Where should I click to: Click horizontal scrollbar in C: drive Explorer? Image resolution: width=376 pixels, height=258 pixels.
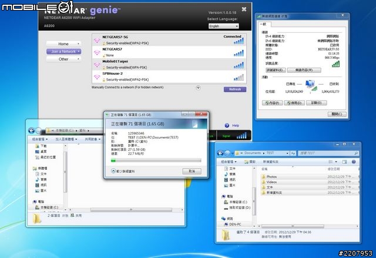[x=131, y=210]
